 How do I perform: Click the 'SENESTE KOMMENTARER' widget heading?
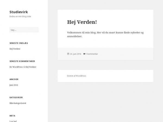tap(22, 61)
